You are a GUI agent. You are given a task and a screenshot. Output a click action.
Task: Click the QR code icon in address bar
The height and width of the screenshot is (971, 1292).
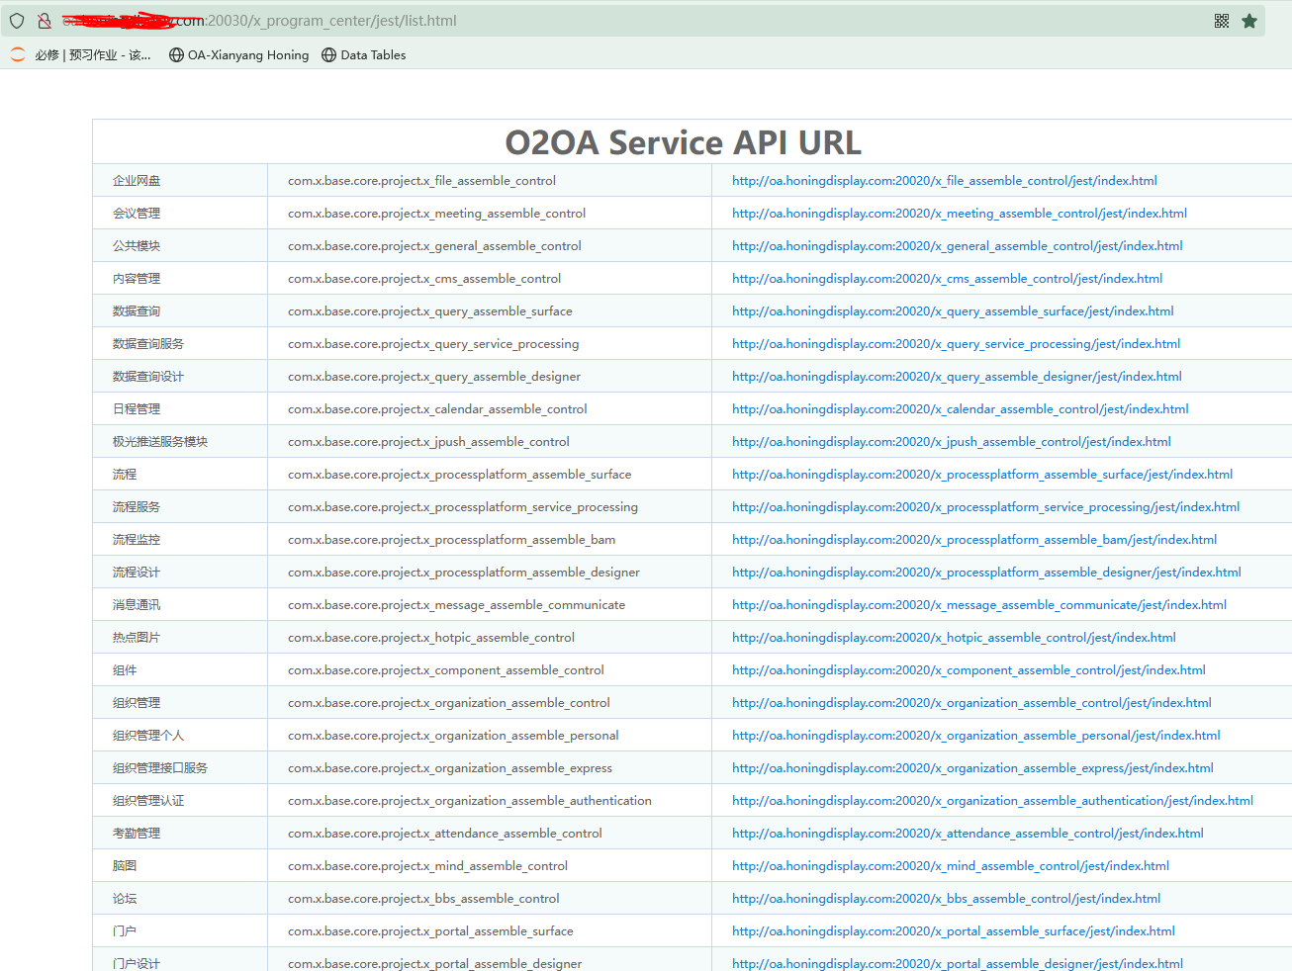[1222, 21]
